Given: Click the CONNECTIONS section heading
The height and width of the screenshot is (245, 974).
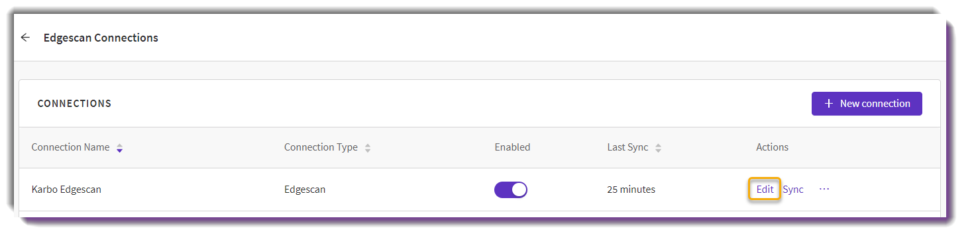Looking at the screenshot, I should [x=74, y=104].
